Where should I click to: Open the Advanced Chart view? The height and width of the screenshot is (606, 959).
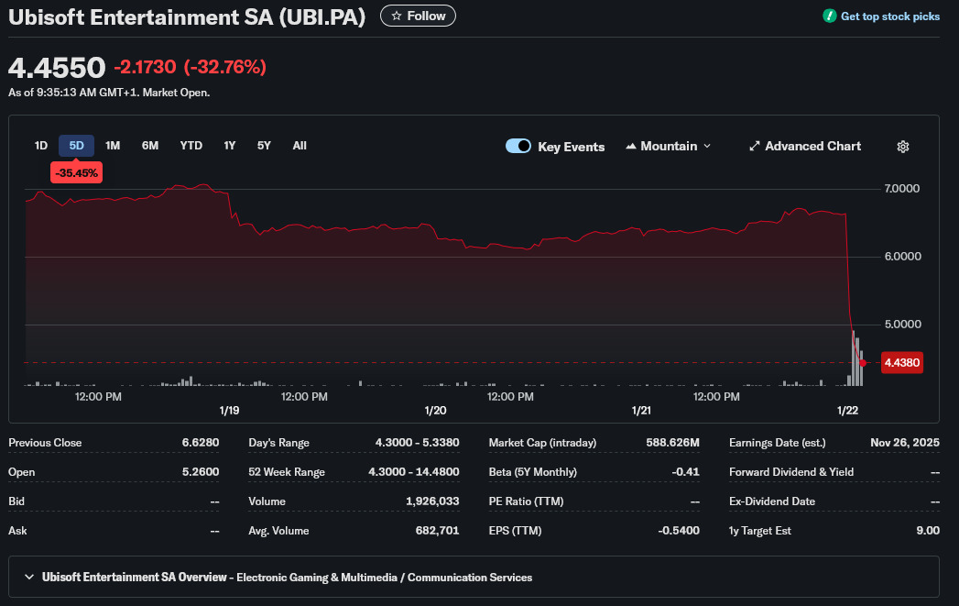point(812,147)
